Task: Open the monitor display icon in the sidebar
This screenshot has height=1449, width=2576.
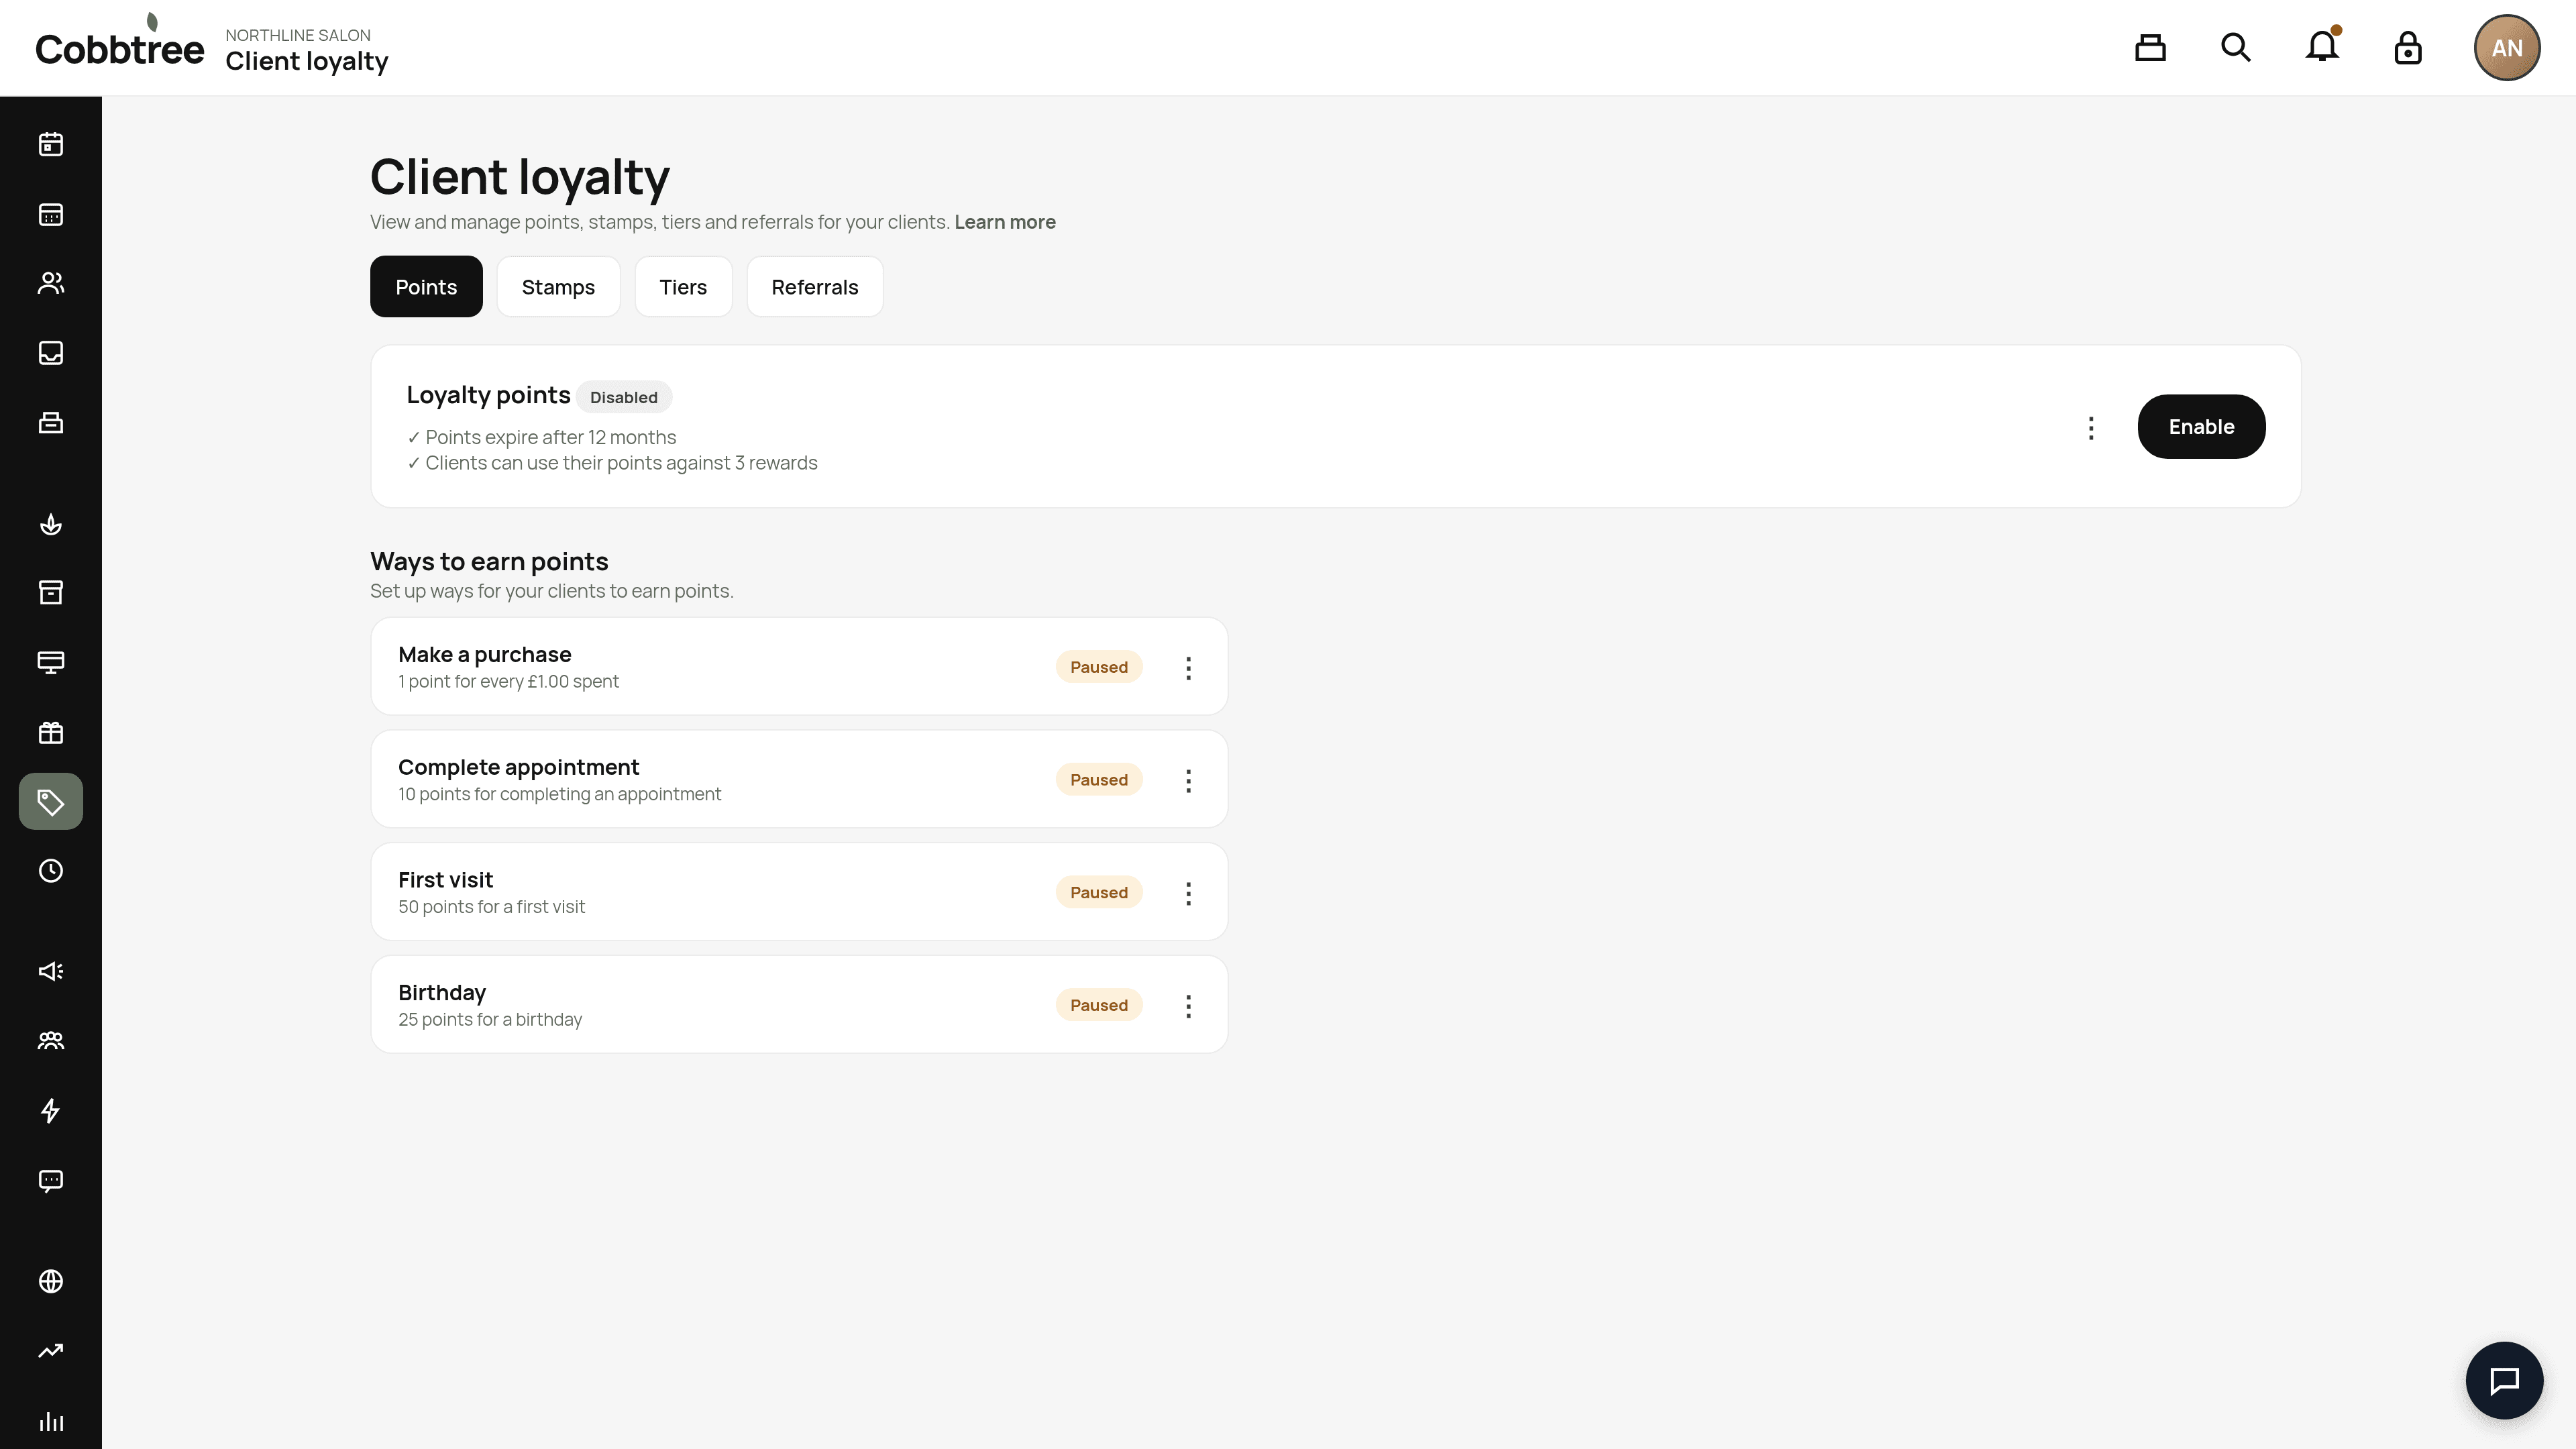Action: [51, 663]
